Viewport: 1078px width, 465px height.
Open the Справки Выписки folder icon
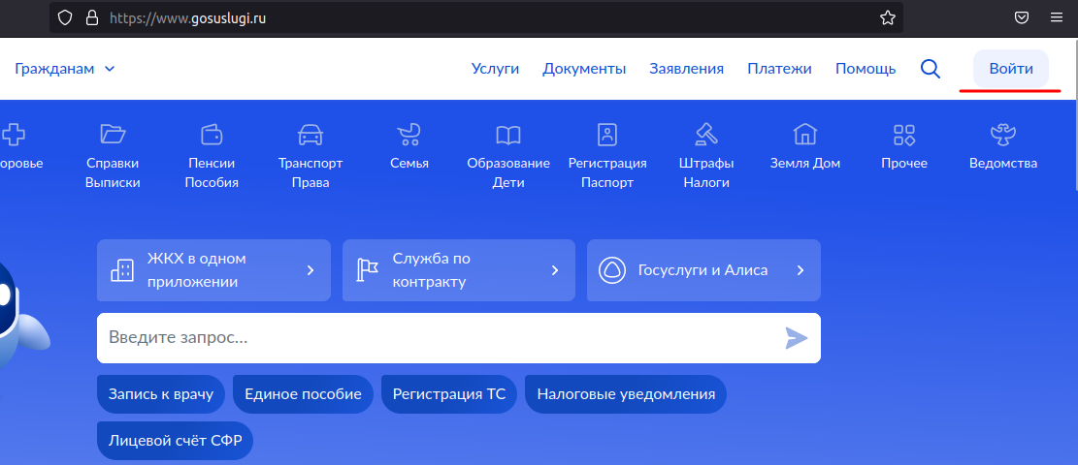[x=113, y=134]
